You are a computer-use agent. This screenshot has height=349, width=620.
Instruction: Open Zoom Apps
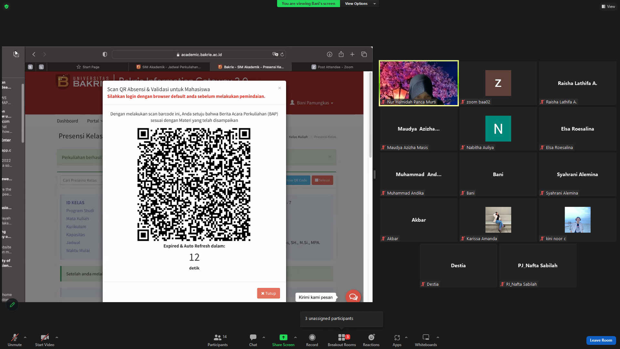click(397, 340)
